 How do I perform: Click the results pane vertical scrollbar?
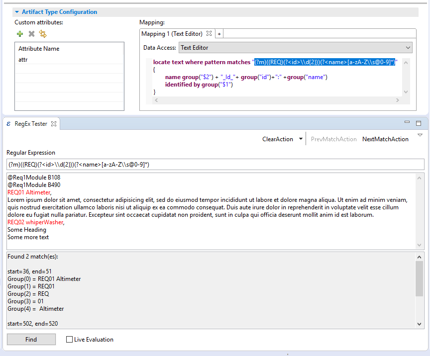(419, 278)
